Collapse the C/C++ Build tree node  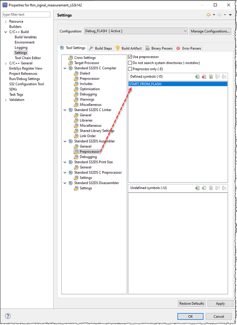click(6, 32)
